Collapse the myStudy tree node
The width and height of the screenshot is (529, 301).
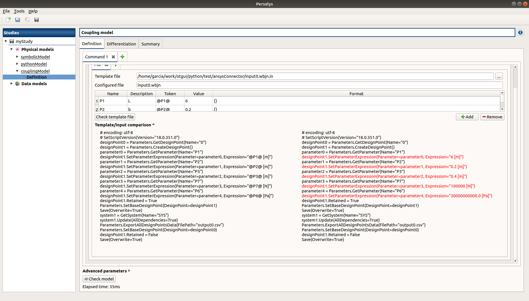pos(6,41)
